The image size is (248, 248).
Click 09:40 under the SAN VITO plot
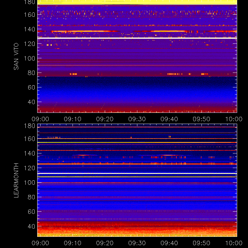pos(169,119)
